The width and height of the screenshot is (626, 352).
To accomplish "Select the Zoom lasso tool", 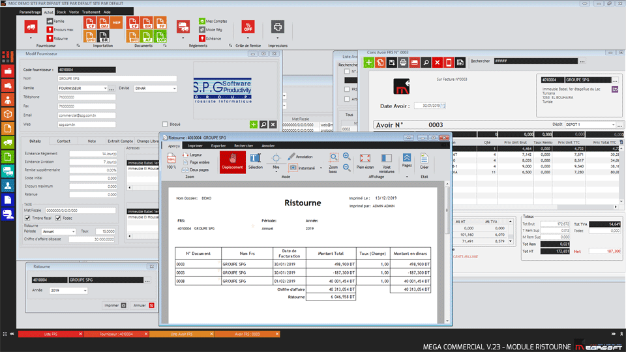I will (x=333, y=163).
